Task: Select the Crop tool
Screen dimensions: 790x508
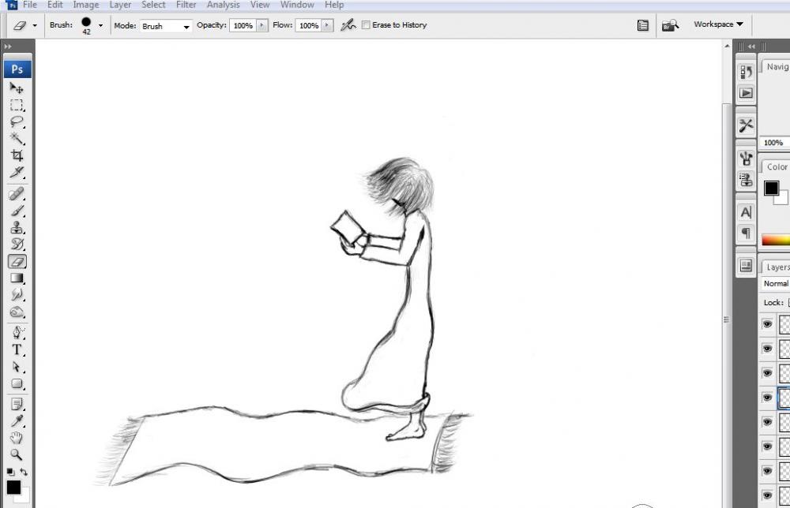Action: [x=17, y=155]
